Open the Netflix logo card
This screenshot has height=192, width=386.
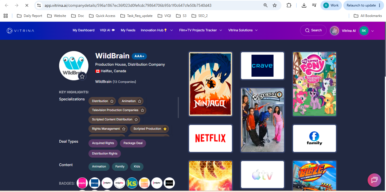pos(211,138)
